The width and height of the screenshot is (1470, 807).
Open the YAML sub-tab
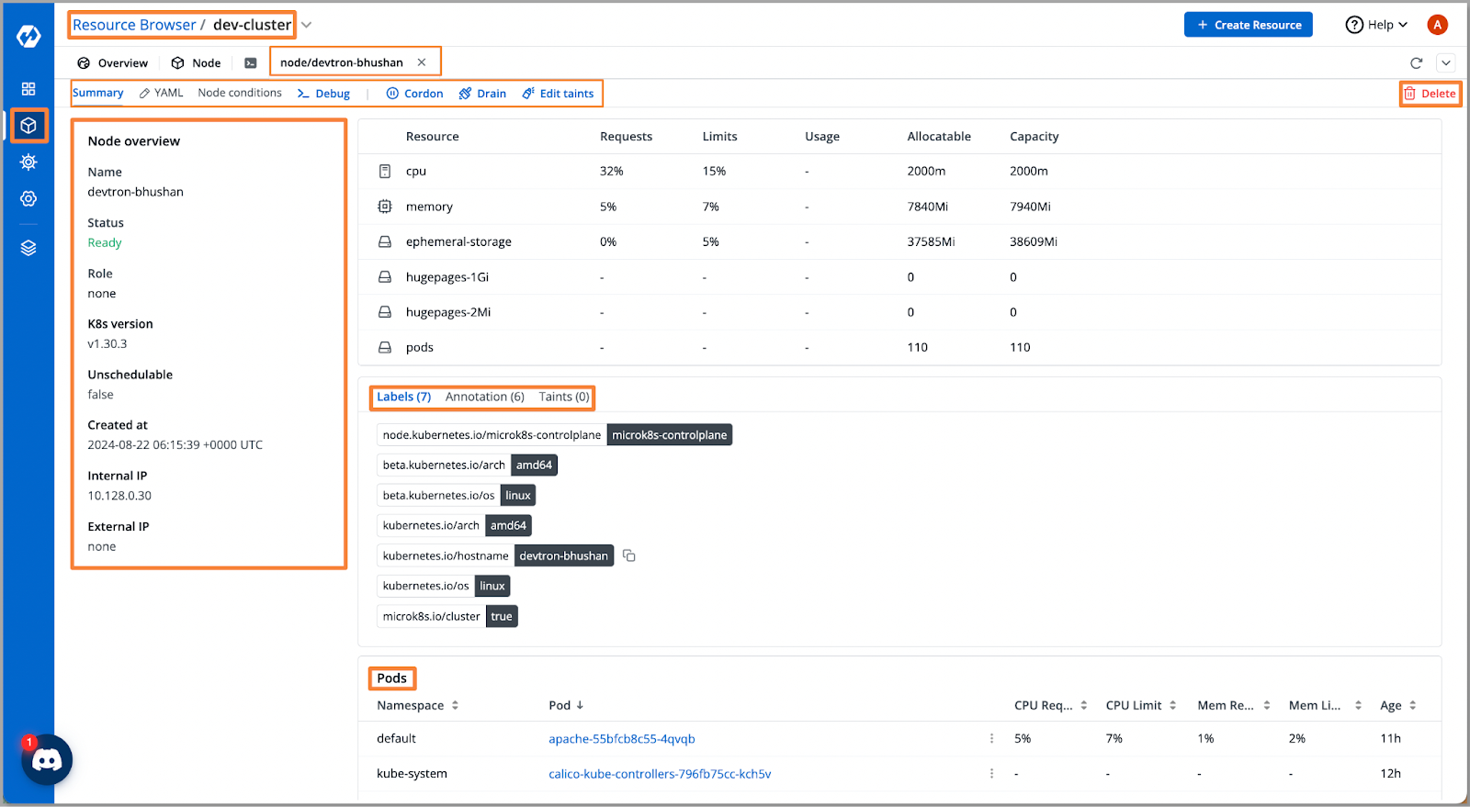point(161,93)
